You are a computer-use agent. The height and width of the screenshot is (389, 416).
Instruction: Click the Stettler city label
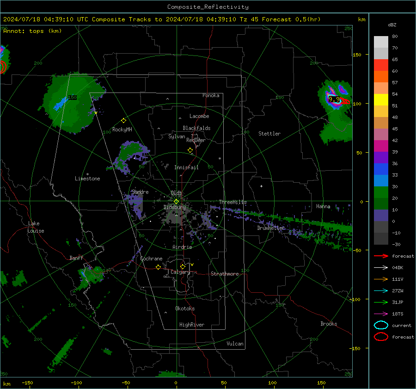click(269, 134)
